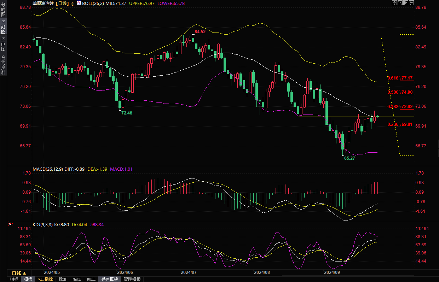This screenshot has width=439, height=282.
Task: Click the crosshair cursor icon at top right
Action: coord(394,3)
